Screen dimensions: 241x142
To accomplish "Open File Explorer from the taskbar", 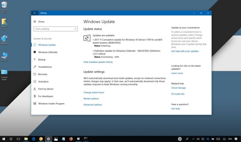I will click(26, 139).
